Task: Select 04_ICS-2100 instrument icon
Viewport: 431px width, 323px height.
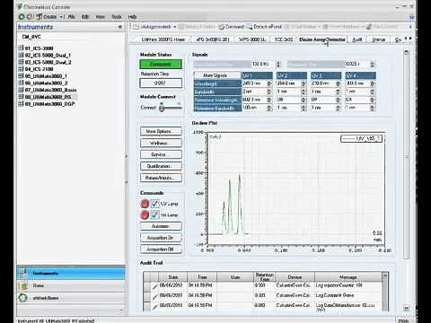Action: pos(21,69)
